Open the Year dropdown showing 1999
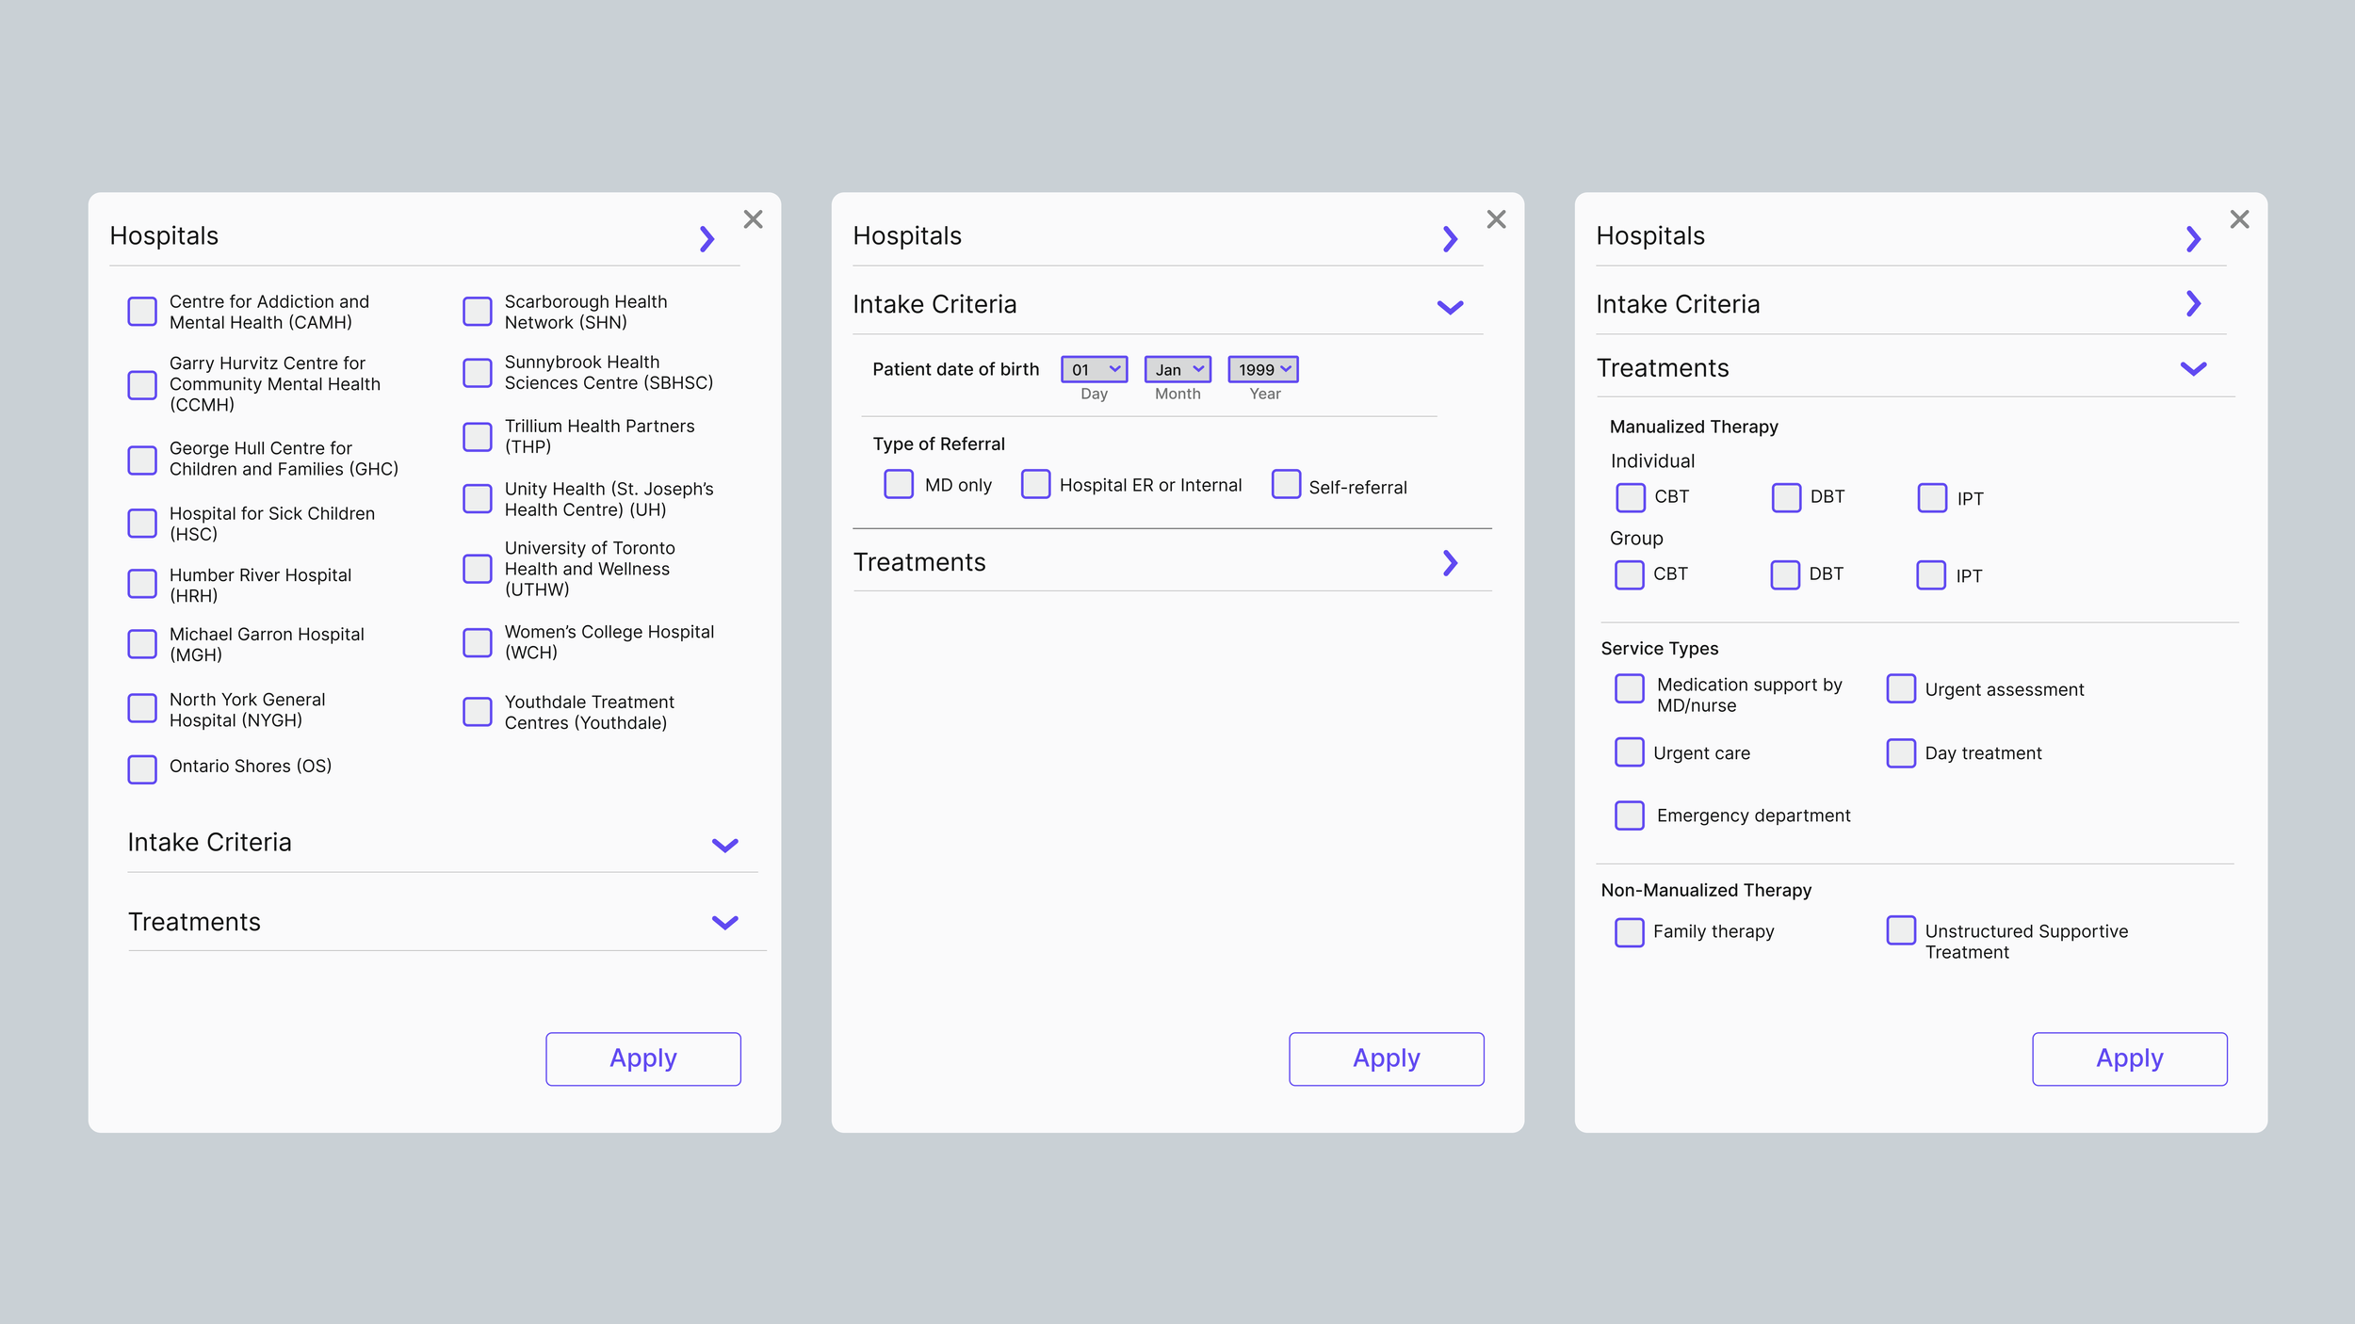 pos(1262,369)
